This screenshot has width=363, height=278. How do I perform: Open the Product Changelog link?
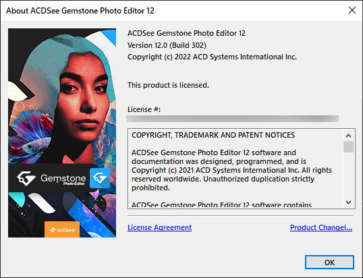click(321, 227)
